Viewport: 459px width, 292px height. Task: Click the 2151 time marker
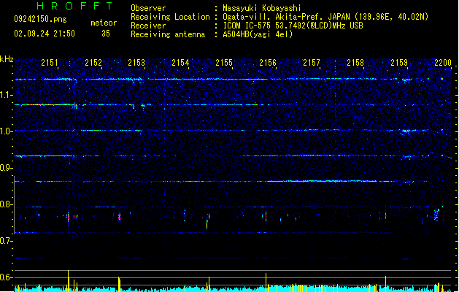click(50, 63)
